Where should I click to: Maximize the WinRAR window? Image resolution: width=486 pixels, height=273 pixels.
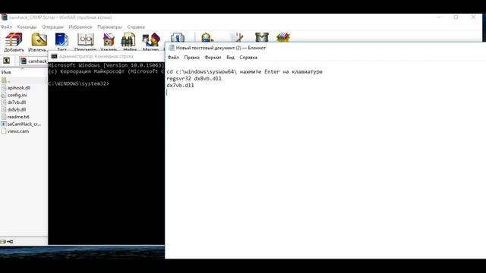tap(456, 17)
